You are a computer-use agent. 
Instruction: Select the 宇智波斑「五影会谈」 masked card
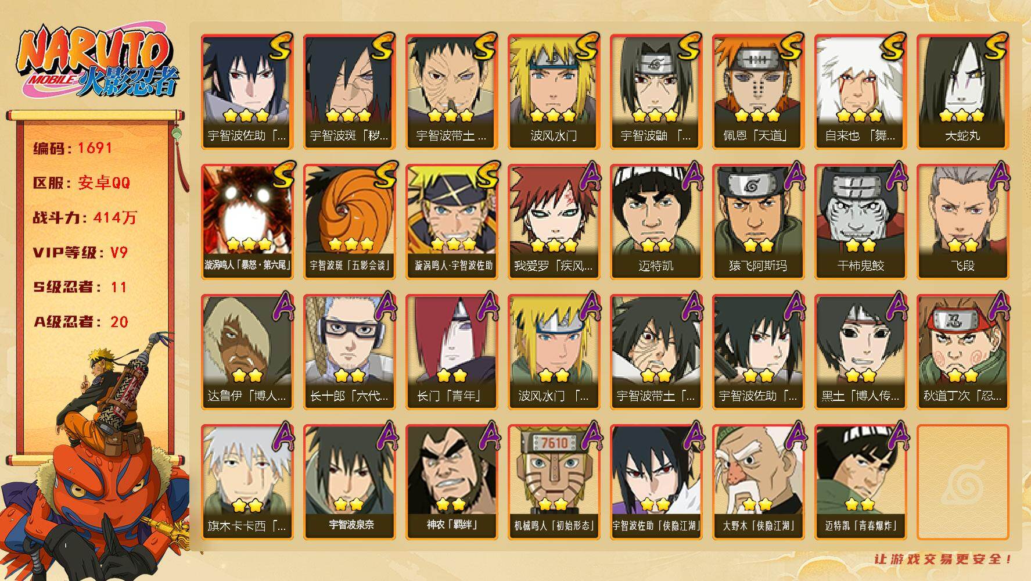click(349, 221)
